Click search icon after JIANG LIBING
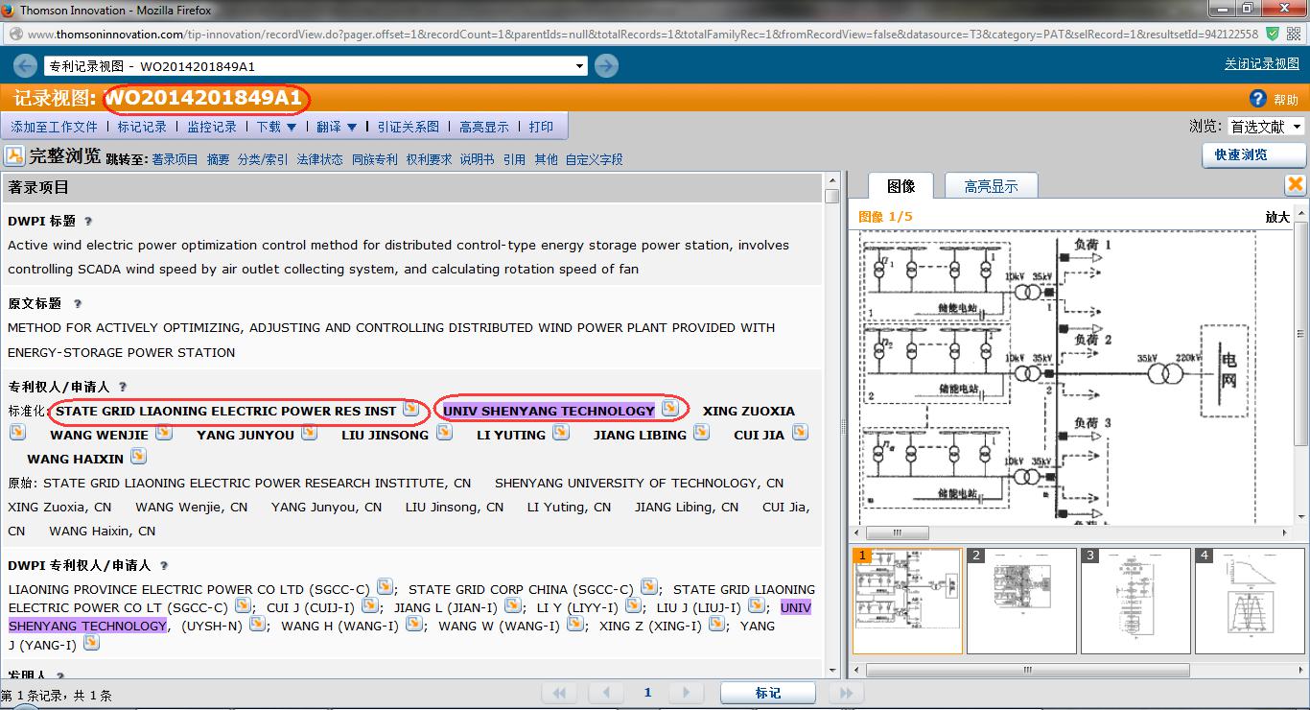The width and height of the screenshot is (1310, 710). tap(702, 433)
